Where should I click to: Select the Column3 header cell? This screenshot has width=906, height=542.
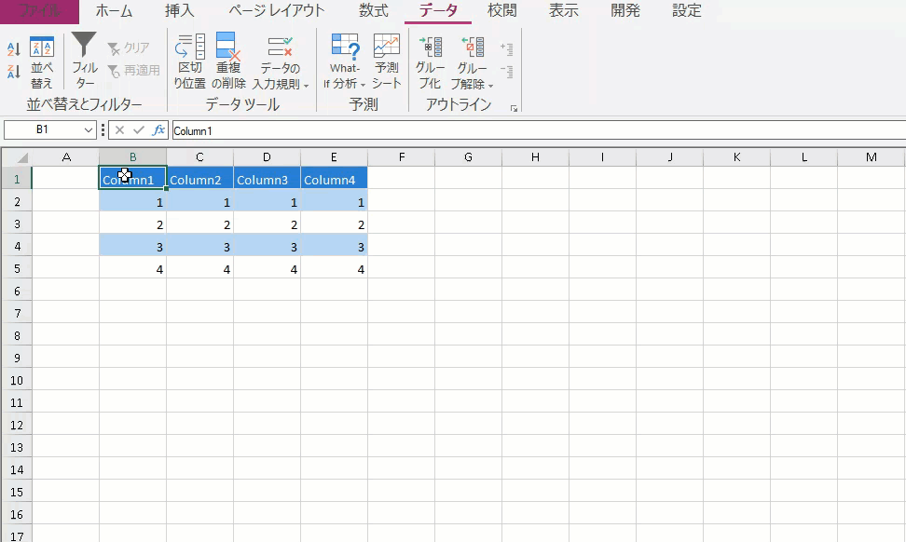(x=267, y=179)
